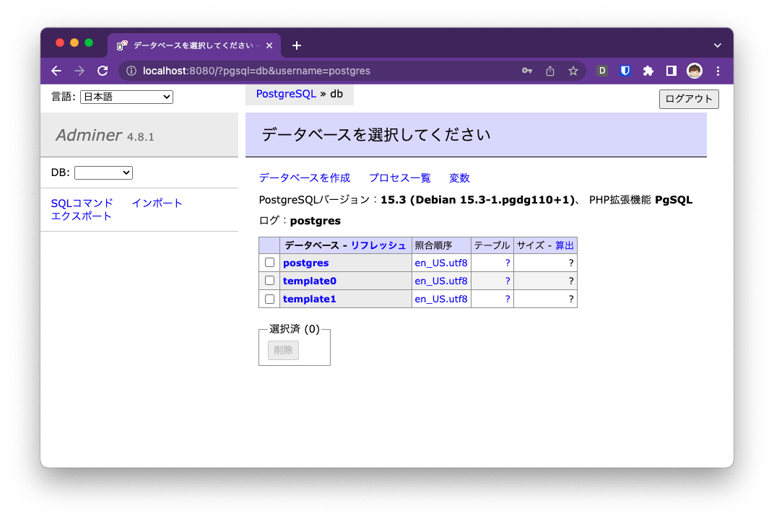
Task: Open the template0 database link
Action: tap(310, 281)
